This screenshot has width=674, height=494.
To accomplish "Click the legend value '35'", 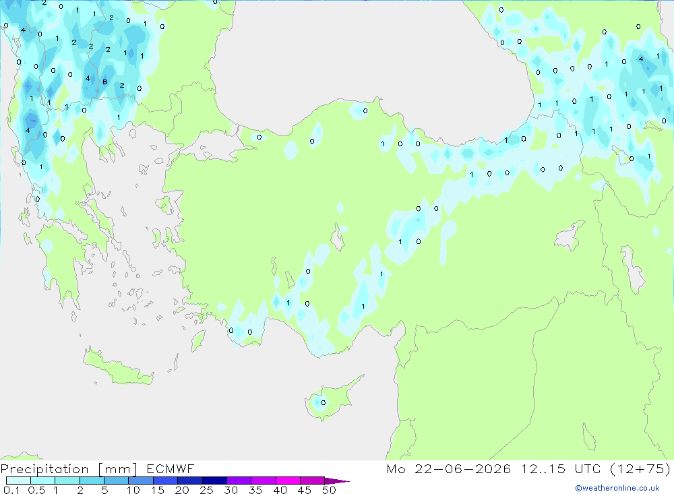I will click(255, 490).
